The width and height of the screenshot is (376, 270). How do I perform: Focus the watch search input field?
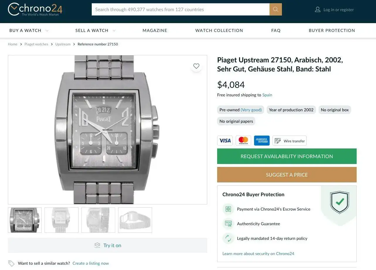click(x=181, y=9)
